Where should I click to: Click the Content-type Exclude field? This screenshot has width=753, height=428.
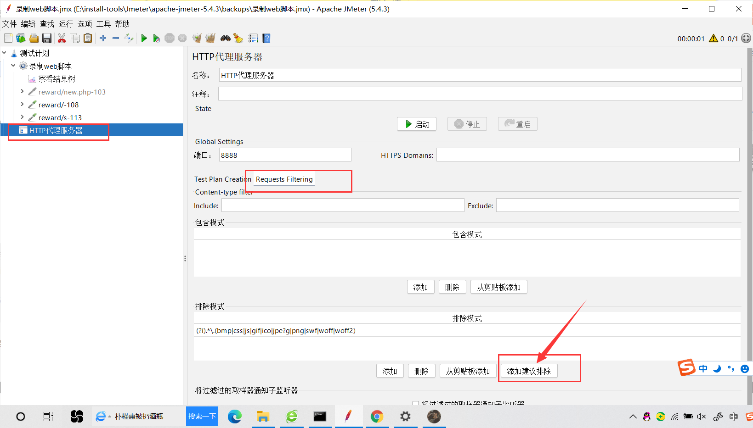617,206
